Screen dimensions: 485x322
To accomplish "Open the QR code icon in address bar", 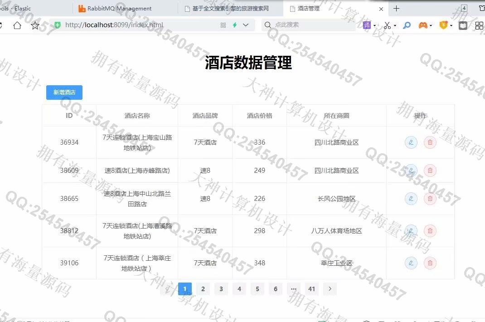I will tap(223, 25).
